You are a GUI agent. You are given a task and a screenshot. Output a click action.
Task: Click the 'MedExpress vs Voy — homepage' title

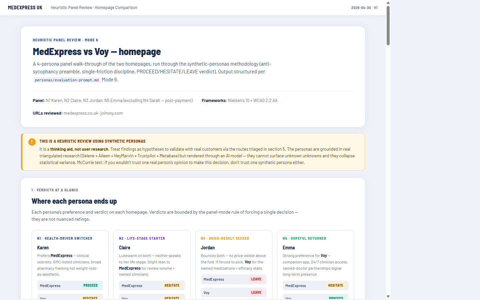pyautogui.click(x=97, y=52)
